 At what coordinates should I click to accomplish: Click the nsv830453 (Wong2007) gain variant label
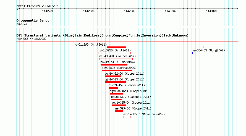pos(208,50)
